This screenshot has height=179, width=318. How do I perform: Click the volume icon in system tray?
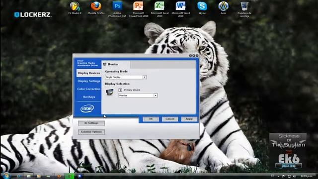click(x=295, y=176)
